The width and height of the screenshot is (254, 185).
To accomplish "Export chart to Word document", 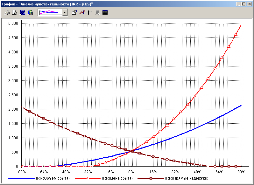I will [x=23, y=13].
